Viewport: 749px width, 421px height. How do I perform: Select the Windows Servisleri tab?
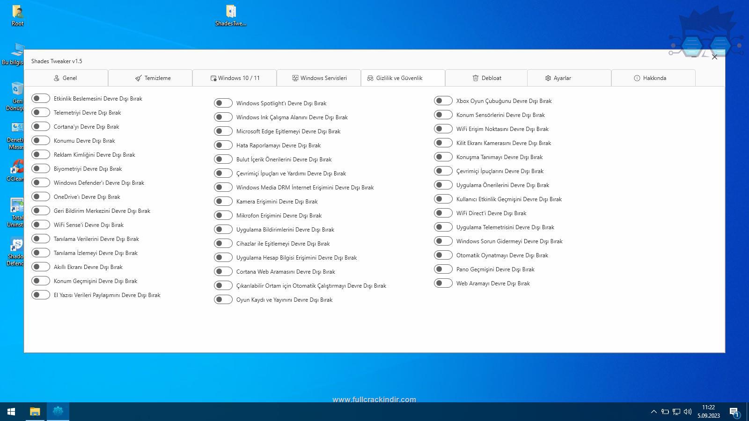(319, 78)
